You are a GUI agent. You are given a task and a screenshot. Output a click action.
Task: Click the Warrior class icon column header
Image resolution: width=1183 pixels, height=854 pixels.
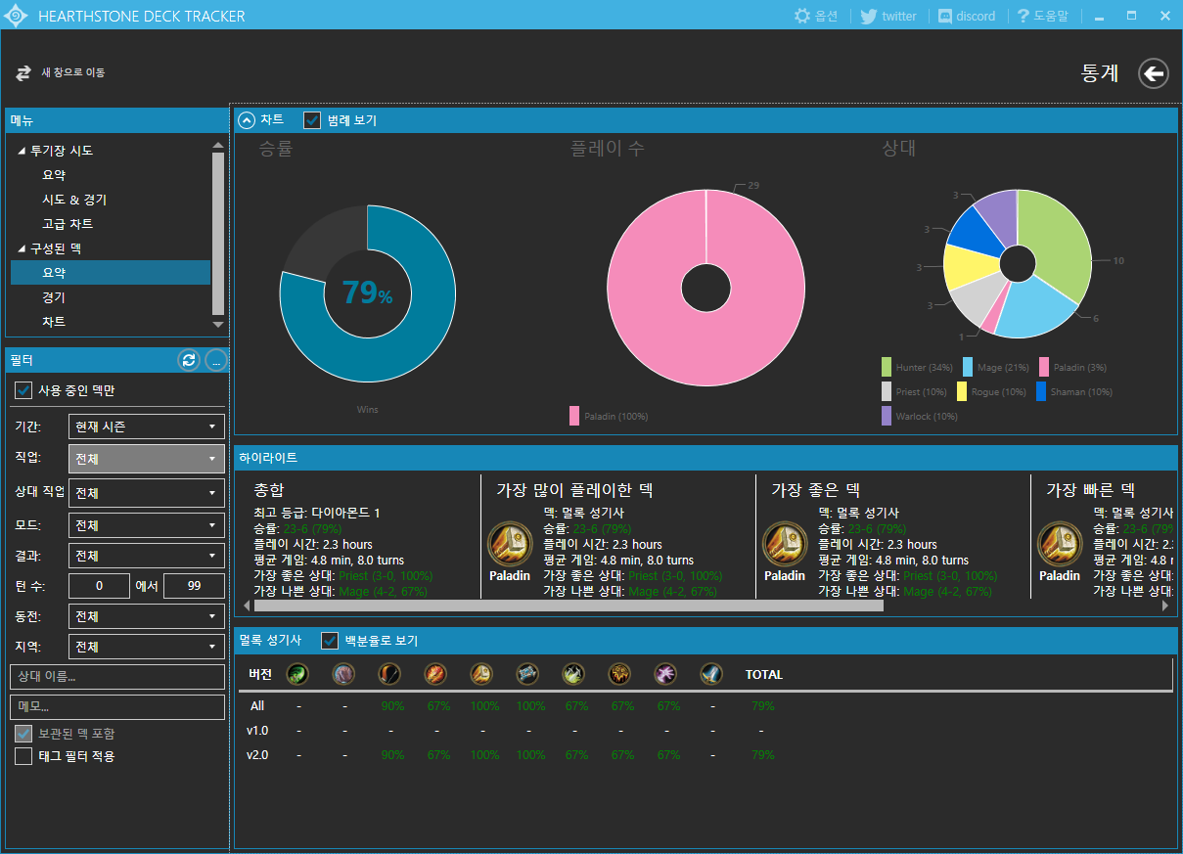[x=711, y=674]
